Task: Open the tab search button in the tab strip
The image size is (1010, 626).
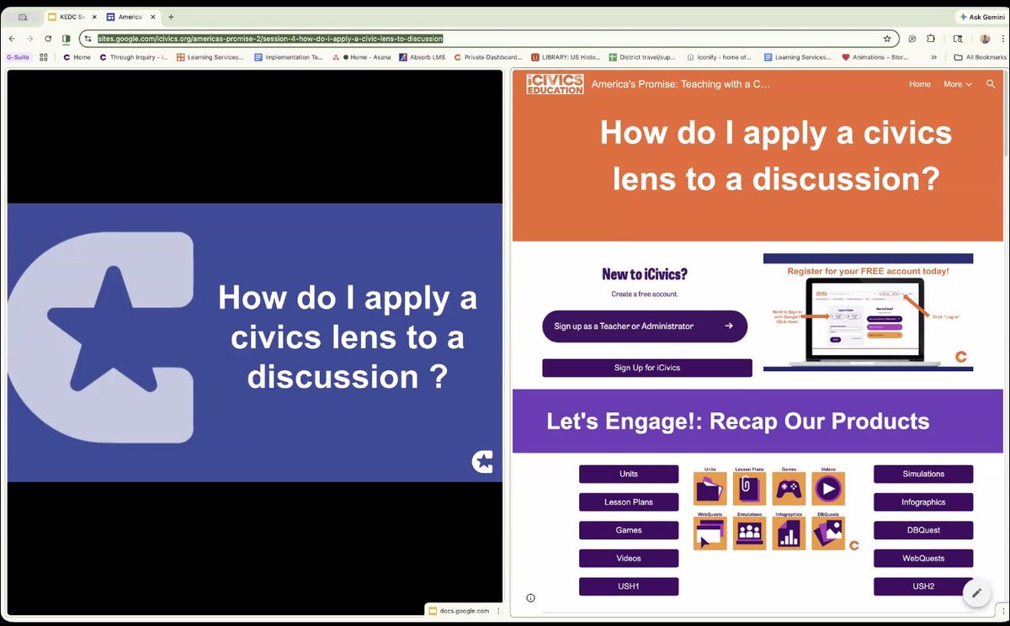Action: pyautogui.click(x=22, y=17)
